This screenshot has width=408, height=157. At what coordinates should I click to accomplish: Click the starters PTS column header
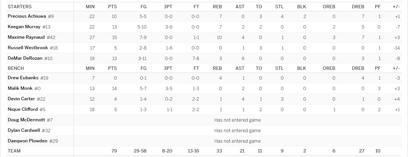112,7
